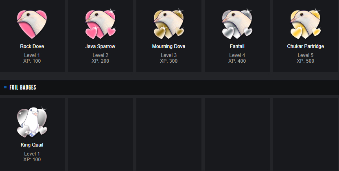
Task: Click the Level 3 XP: 300 text
Action: (x=168, y=58)
